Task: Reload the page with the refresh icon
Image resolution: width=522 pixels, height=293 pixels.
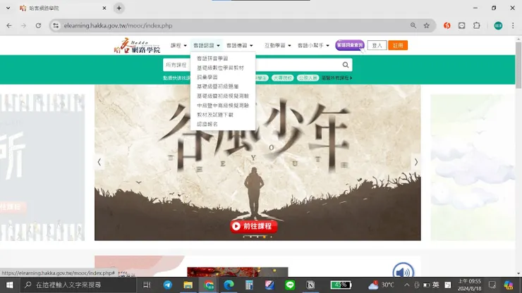Action: [x=38, y=25]
